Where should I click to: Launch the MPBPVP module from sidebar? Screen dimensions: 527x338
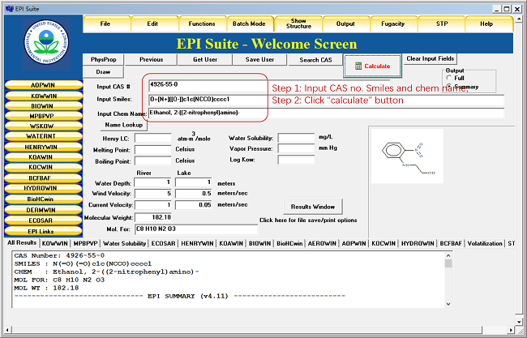pyautogui.click(x=43, y=116)
